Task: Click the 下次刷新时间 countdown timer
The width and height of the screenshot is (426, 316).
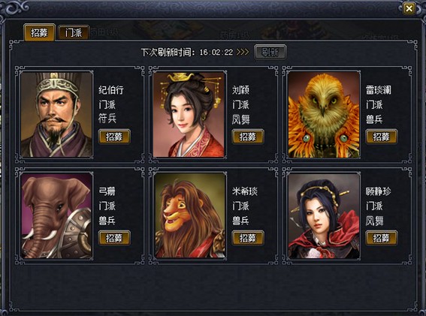Action: tap(216, 53)
